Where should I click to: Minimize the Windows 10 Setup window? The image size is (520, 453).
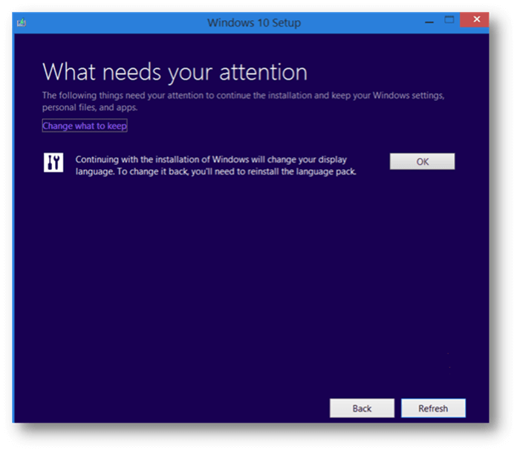pyautogui.click(x=429, y=22)
